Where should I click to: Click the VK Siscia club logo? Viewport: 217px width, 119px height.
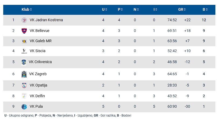point(24,51)
